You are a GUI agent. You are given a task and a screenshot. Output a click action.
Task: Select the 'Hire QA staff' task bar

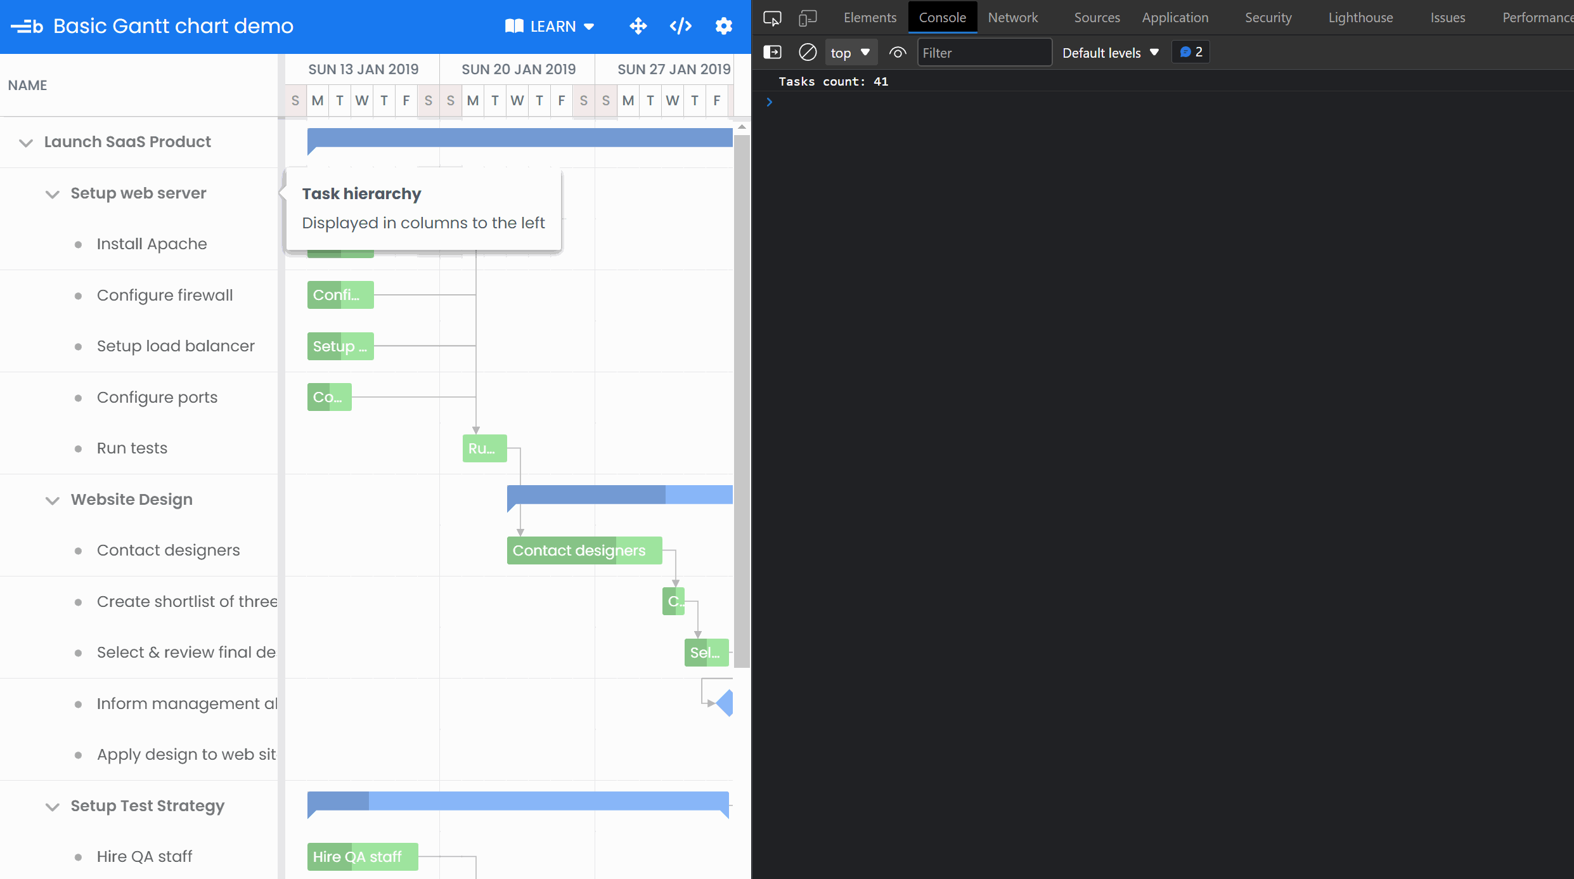coord(361,856)
